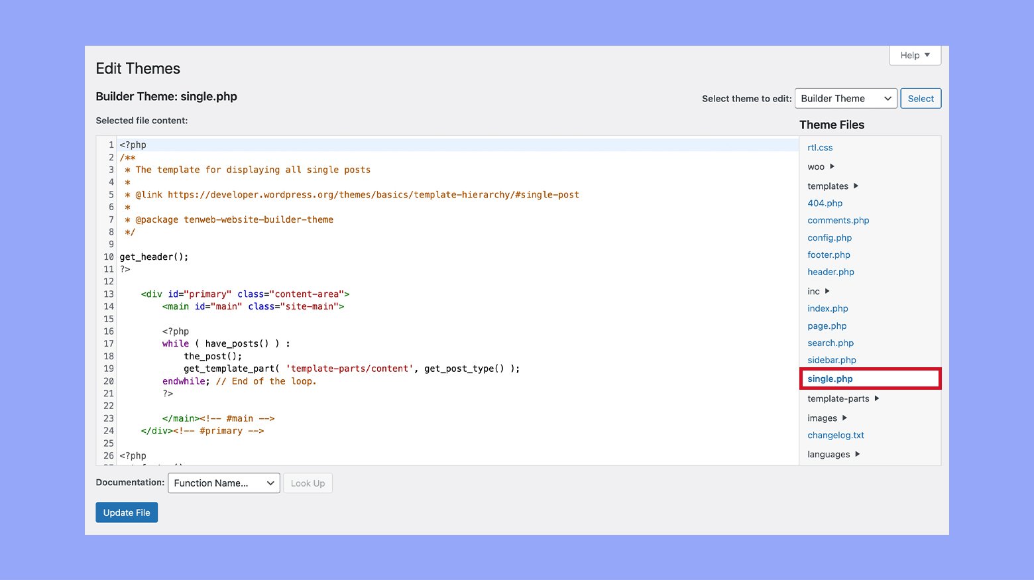Open sidebar.php file
This screenshot has width=1034, height=580.
[x=832, y=361]
